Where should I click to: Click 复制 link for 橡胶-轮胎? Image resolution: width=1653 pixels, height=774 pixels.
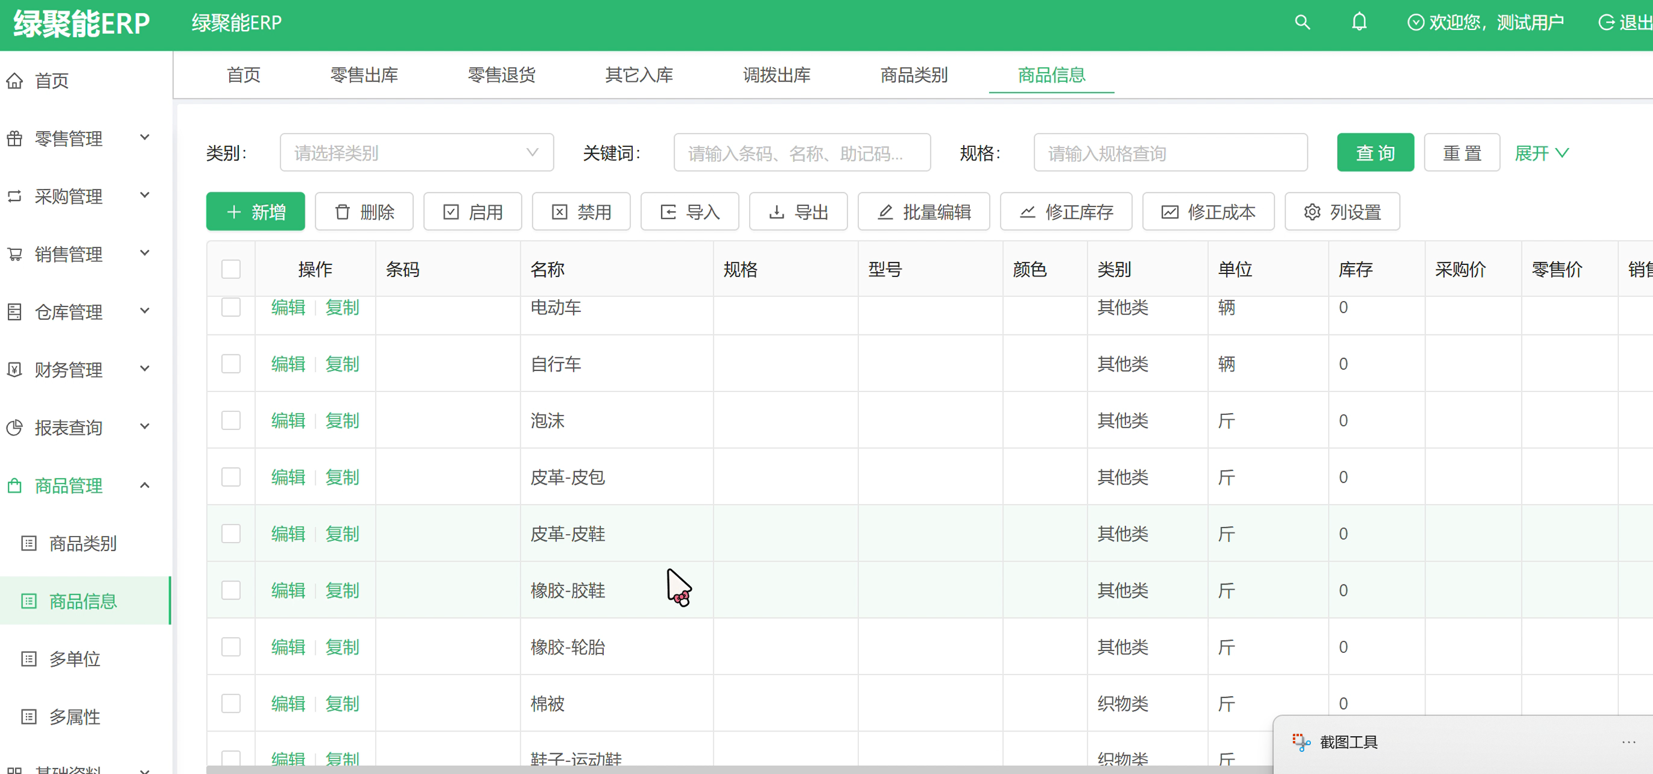pos(342,647)
